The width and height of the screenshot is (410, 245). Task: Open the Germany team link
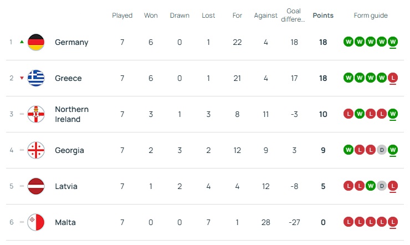[x=71, y=42]
